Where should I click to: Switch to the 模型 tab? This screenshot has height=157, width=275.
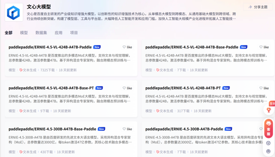[x=24, y=33]
